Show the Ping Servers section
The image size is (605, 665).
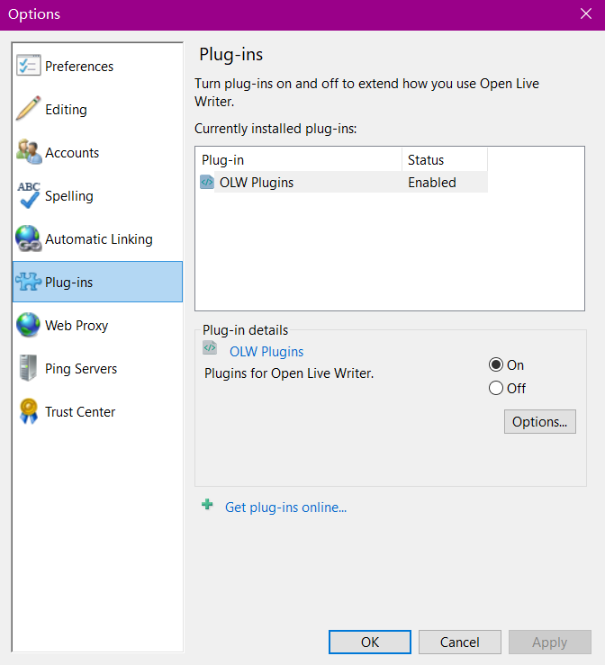point(98,369)
